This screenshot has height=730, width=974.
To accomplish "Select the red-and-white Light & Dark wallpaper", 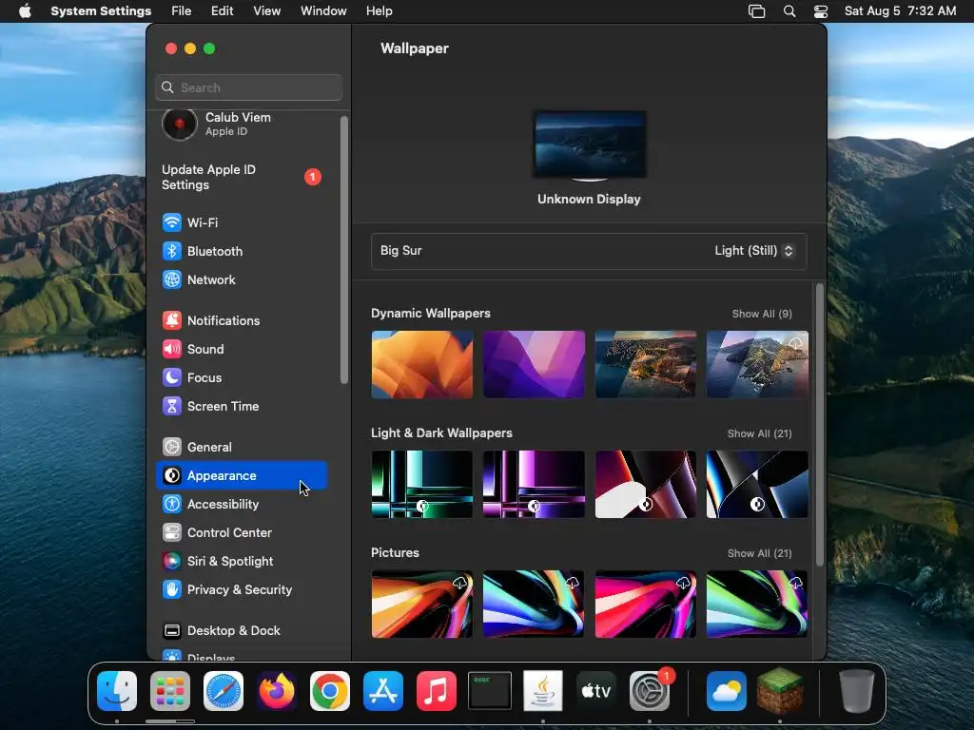I will click(646, 484).
